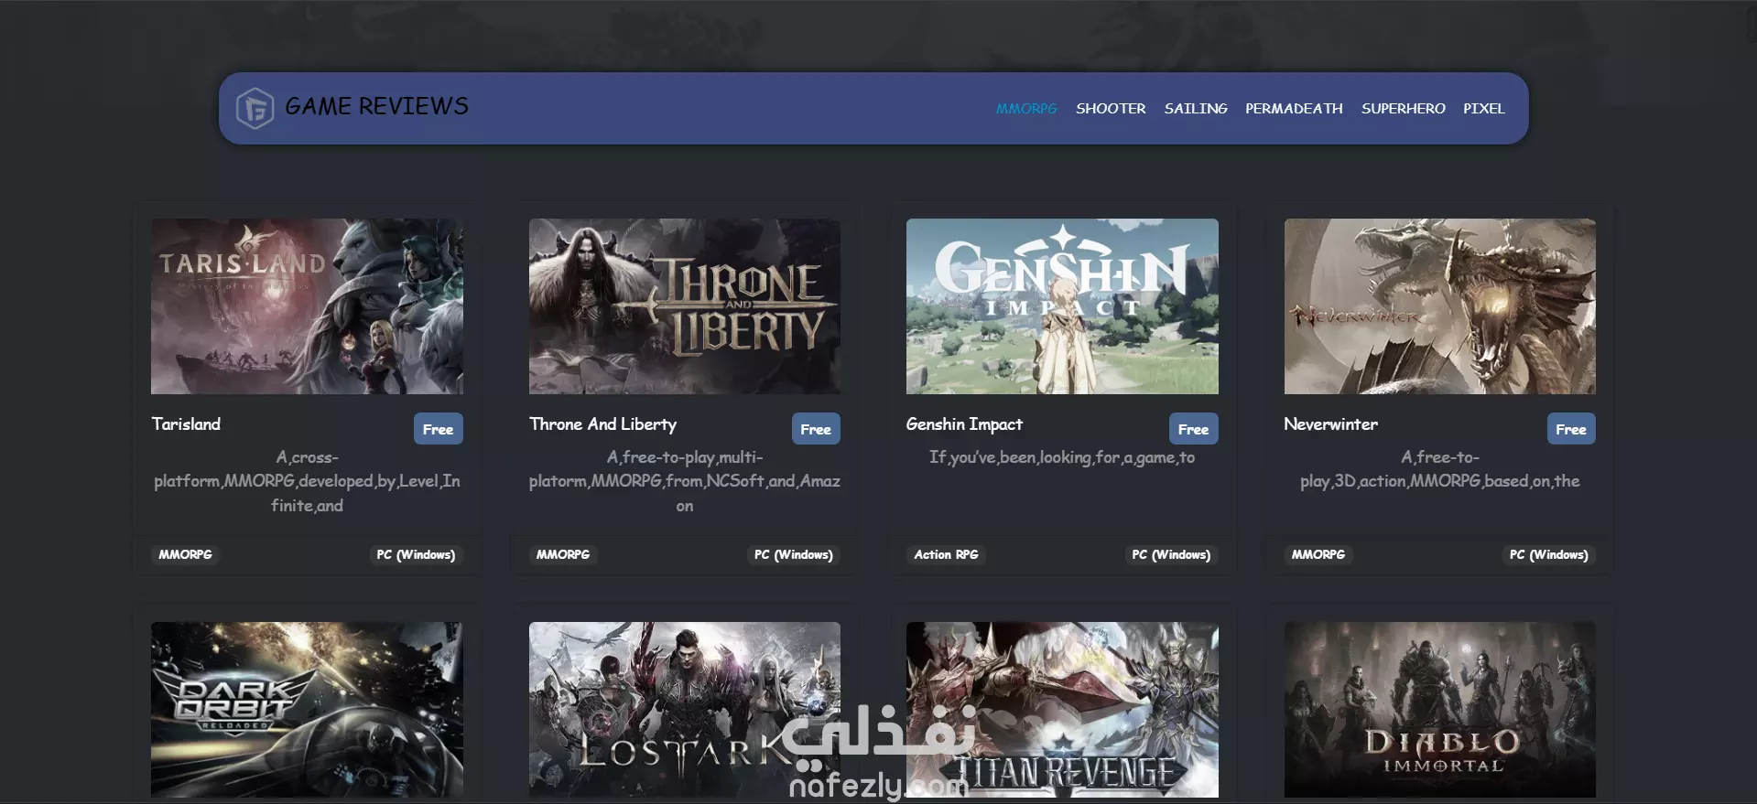Click the Free badge on Throne And Liberty
The image size is (1757, 804).
point(815,429)
